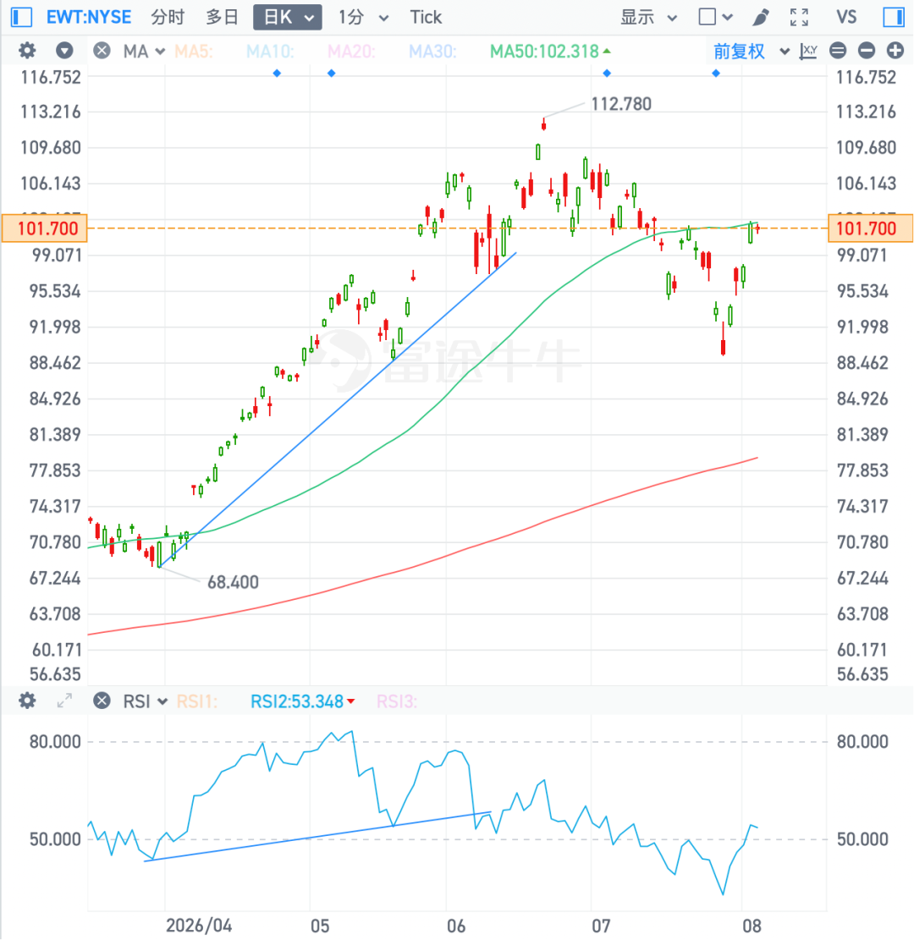Click the XY axis settings icon
914x940 pixels.
[808, 51]
